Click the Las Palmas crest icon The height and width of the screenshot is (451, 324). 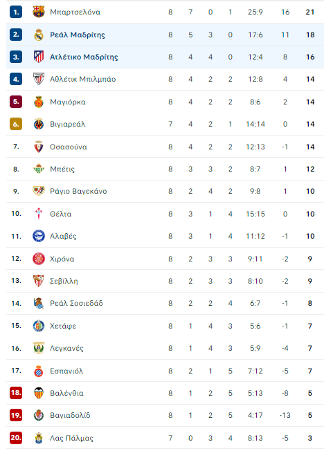coord(39,438)
